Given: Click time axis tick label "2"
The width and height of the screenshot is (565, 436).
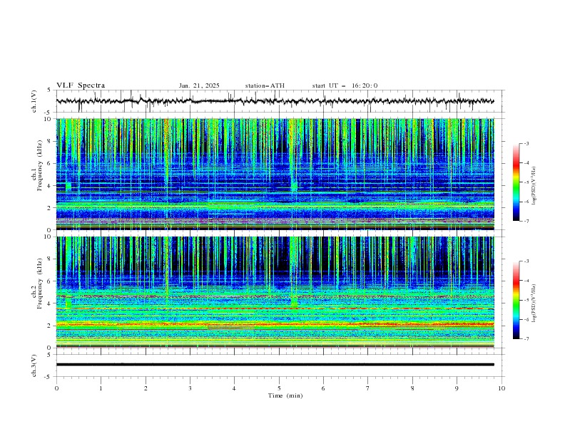Looking at the screenshot, I should (146, 388).
